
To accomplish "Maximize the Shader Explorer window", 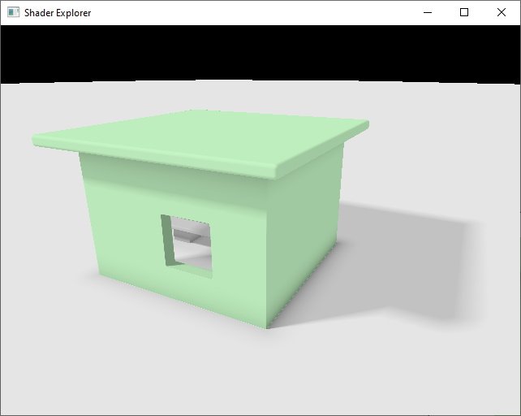I will point(464,12).
